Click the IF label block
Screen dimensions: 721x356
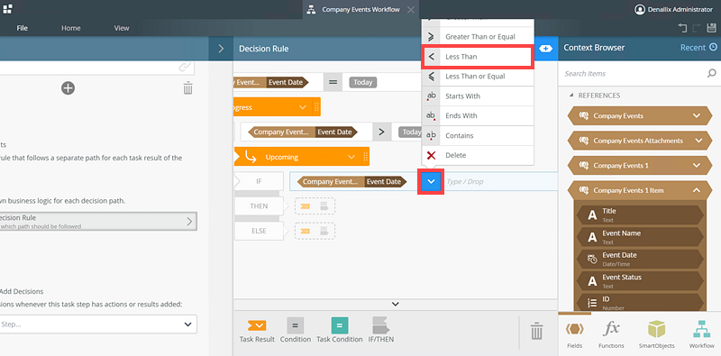[259, 182]
